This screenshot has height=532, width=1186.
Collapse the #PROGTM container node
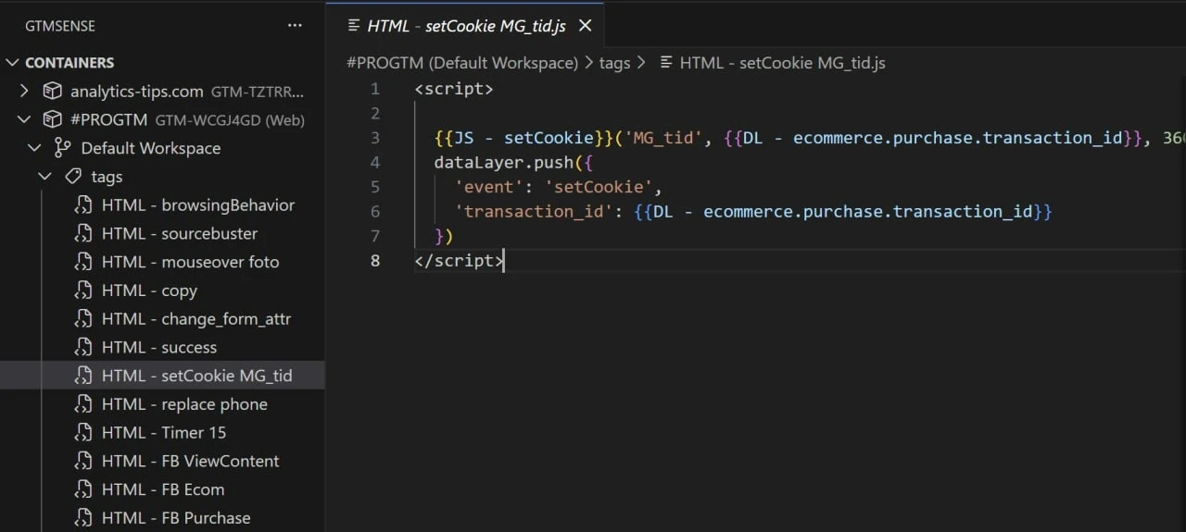point(25,120)
